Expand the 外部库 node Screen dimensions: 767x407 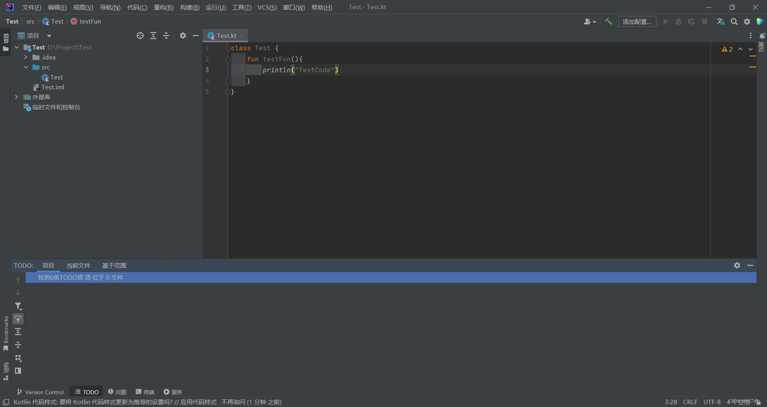point(17,97)
